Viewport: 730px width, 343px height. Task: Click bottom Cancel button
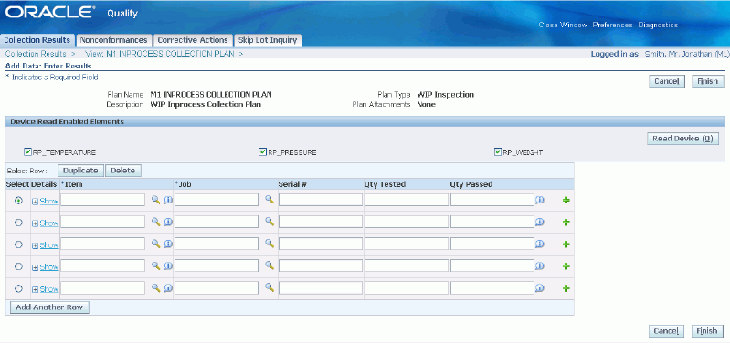tap(666, 331)
